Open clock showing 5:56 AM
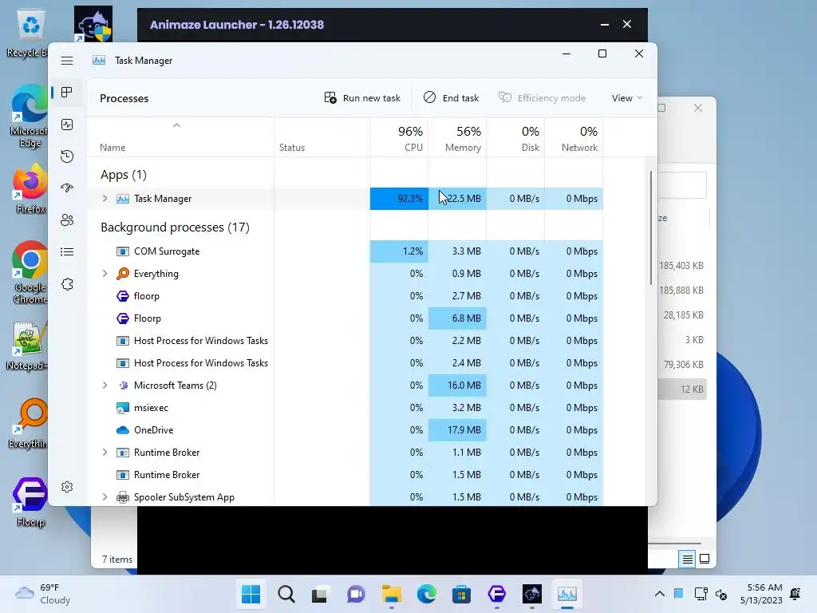This screenshot has width=817, height=613. point(761,594)
